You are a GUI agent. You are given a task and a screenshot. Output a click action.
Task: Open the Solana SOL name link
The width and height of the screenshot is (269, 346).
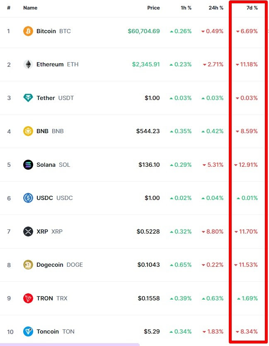click(x=53, y=165)
